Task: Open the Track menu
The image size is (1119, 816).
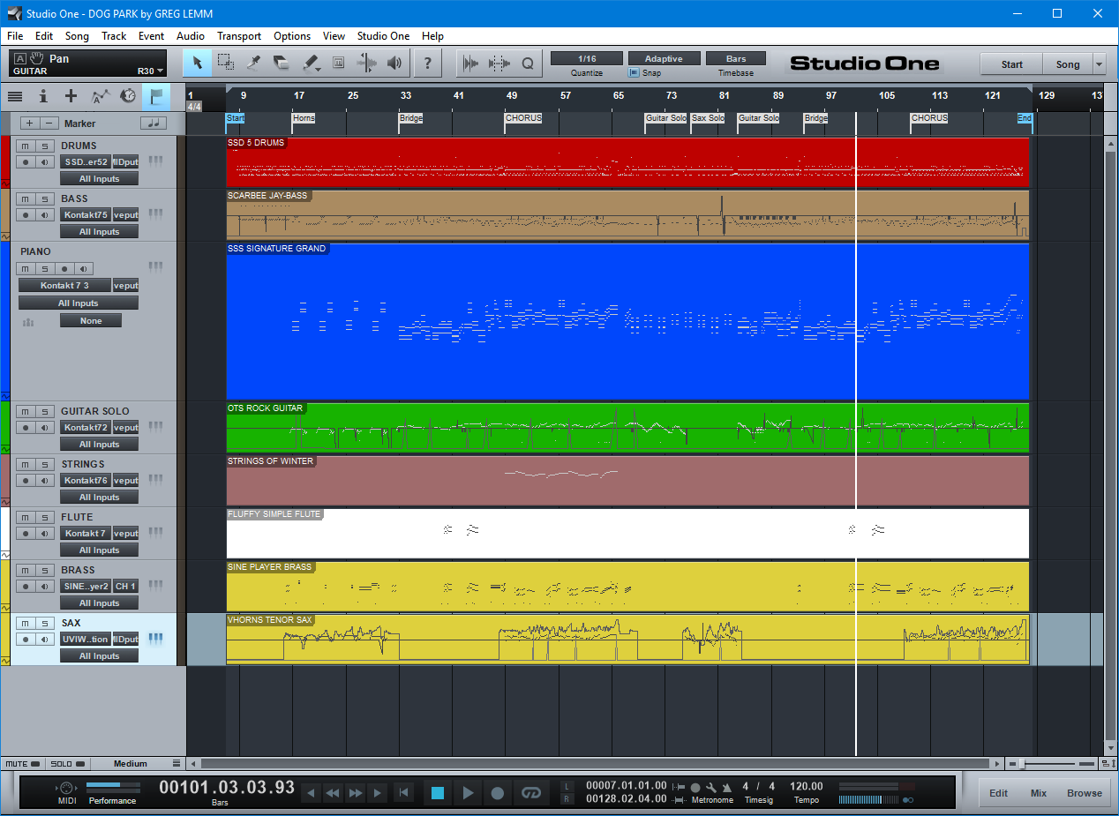Action: pos(114,36)
